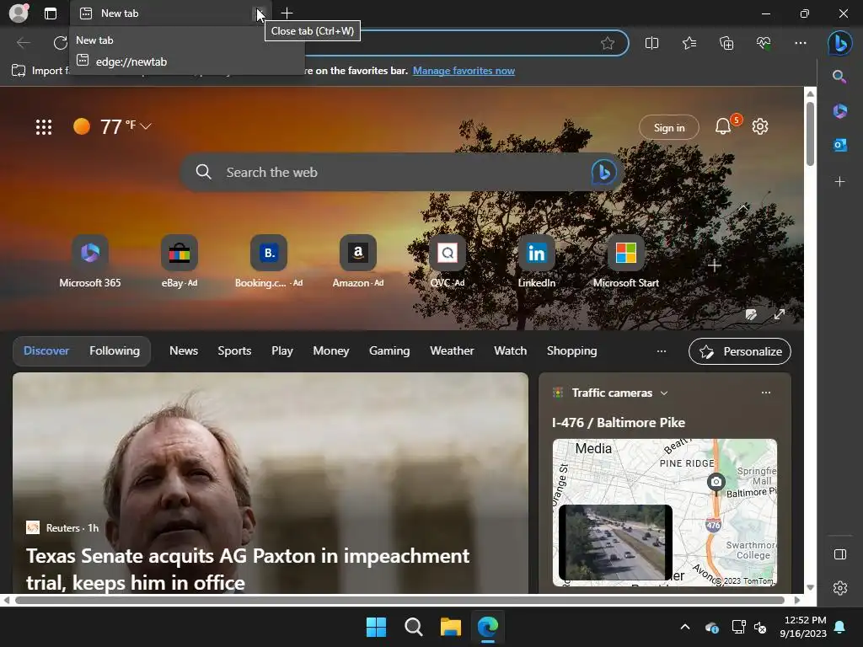The height and width of the screenshot is (647, 863).
Task: Click the vertical page scrollbar
Action: [x=810, y=133]
